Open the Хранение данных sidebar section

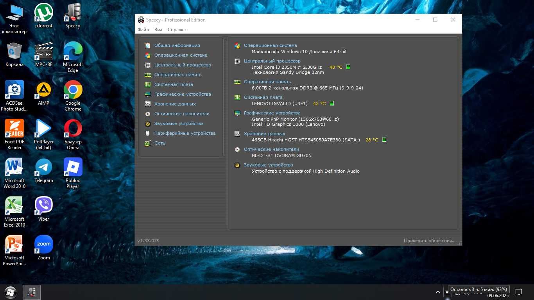pos(175,104)
